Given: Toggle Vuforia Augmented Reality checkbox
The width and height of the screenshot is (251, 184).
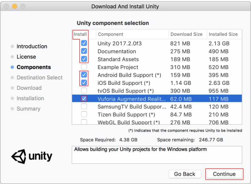Looking at the screenshot, I should coord(84,99).
